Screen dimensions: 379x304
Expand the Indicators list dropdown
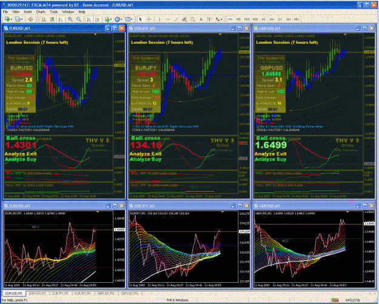(111, 19)
